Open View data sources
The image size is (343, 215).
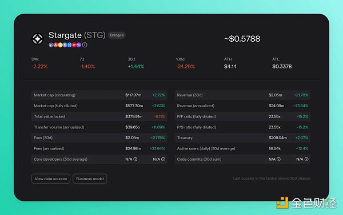coord(51,179)
